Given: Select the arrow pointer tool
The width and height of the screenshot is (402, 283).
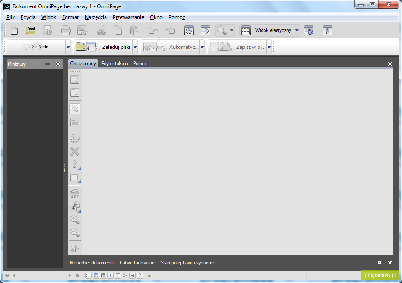Looking at the screenshot, I should (75, 109).
